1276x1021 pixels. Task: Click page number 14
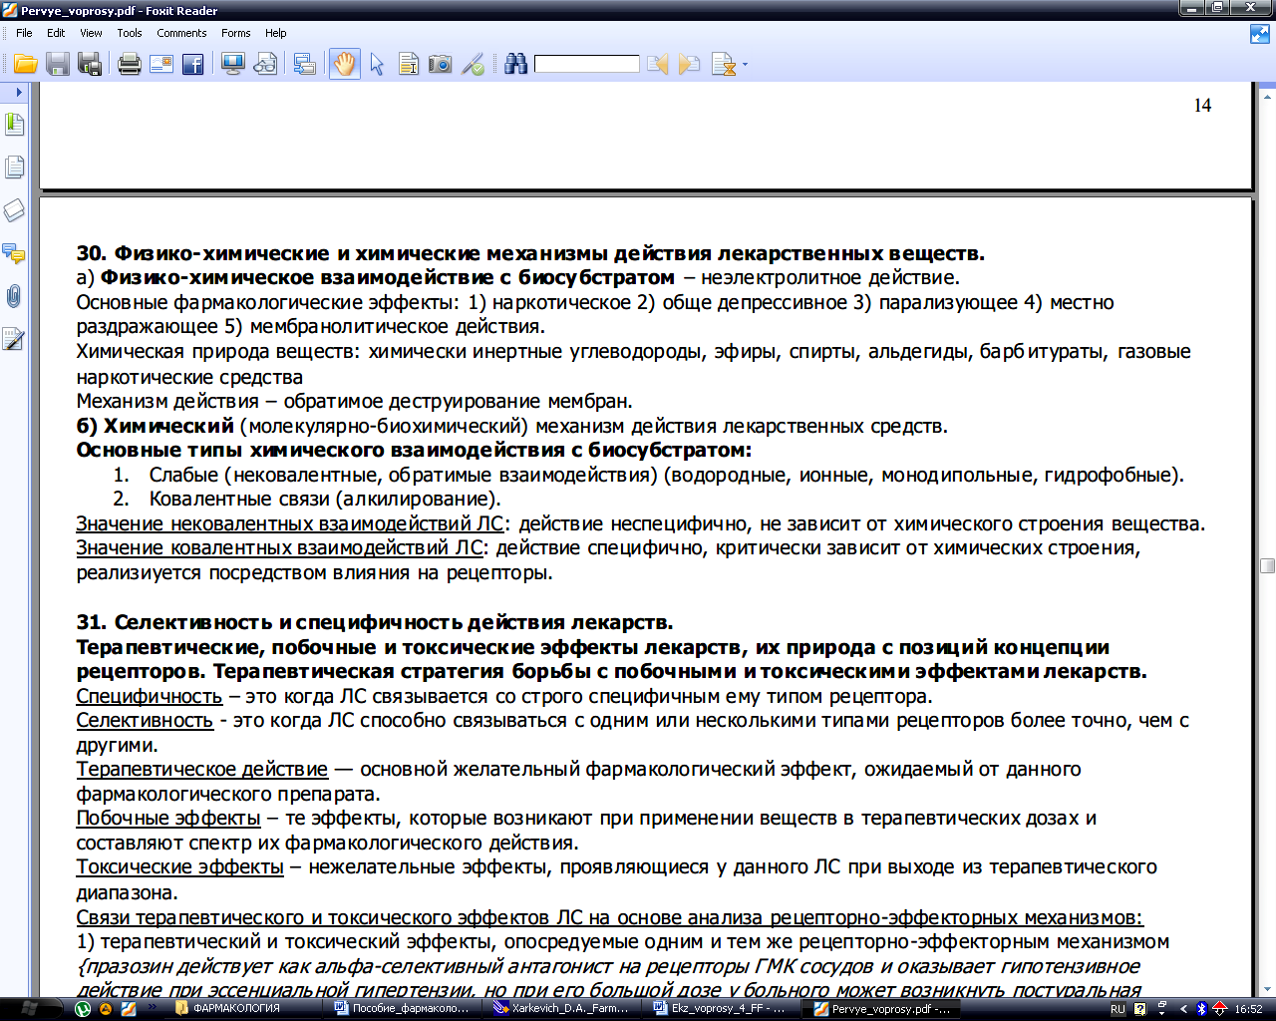point(1202,106)
